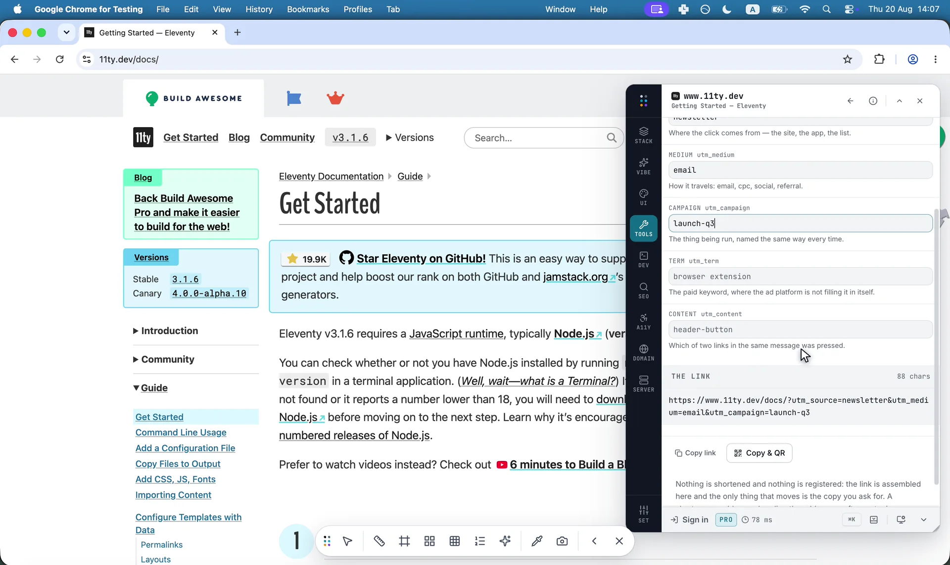
Task: Expand the Introduction section in docs sidebar
Action: (166, 330)
